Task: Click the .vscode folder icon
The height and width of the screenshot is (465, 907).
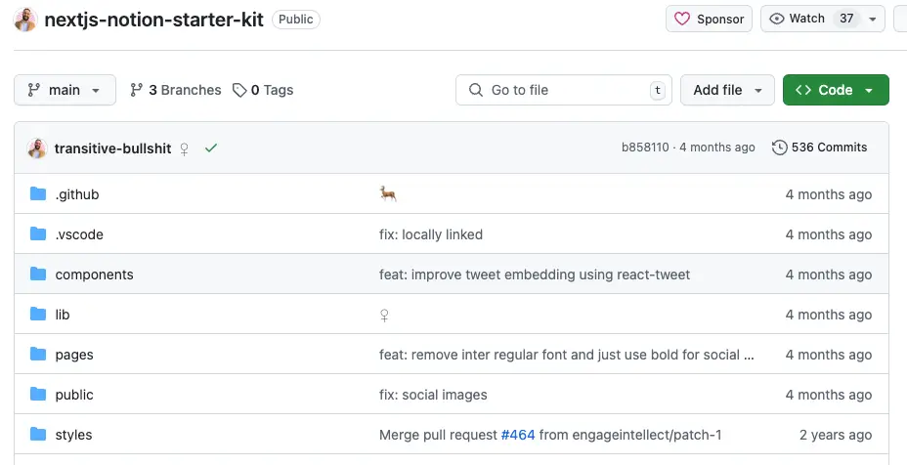Action: (x=38, y=233)
